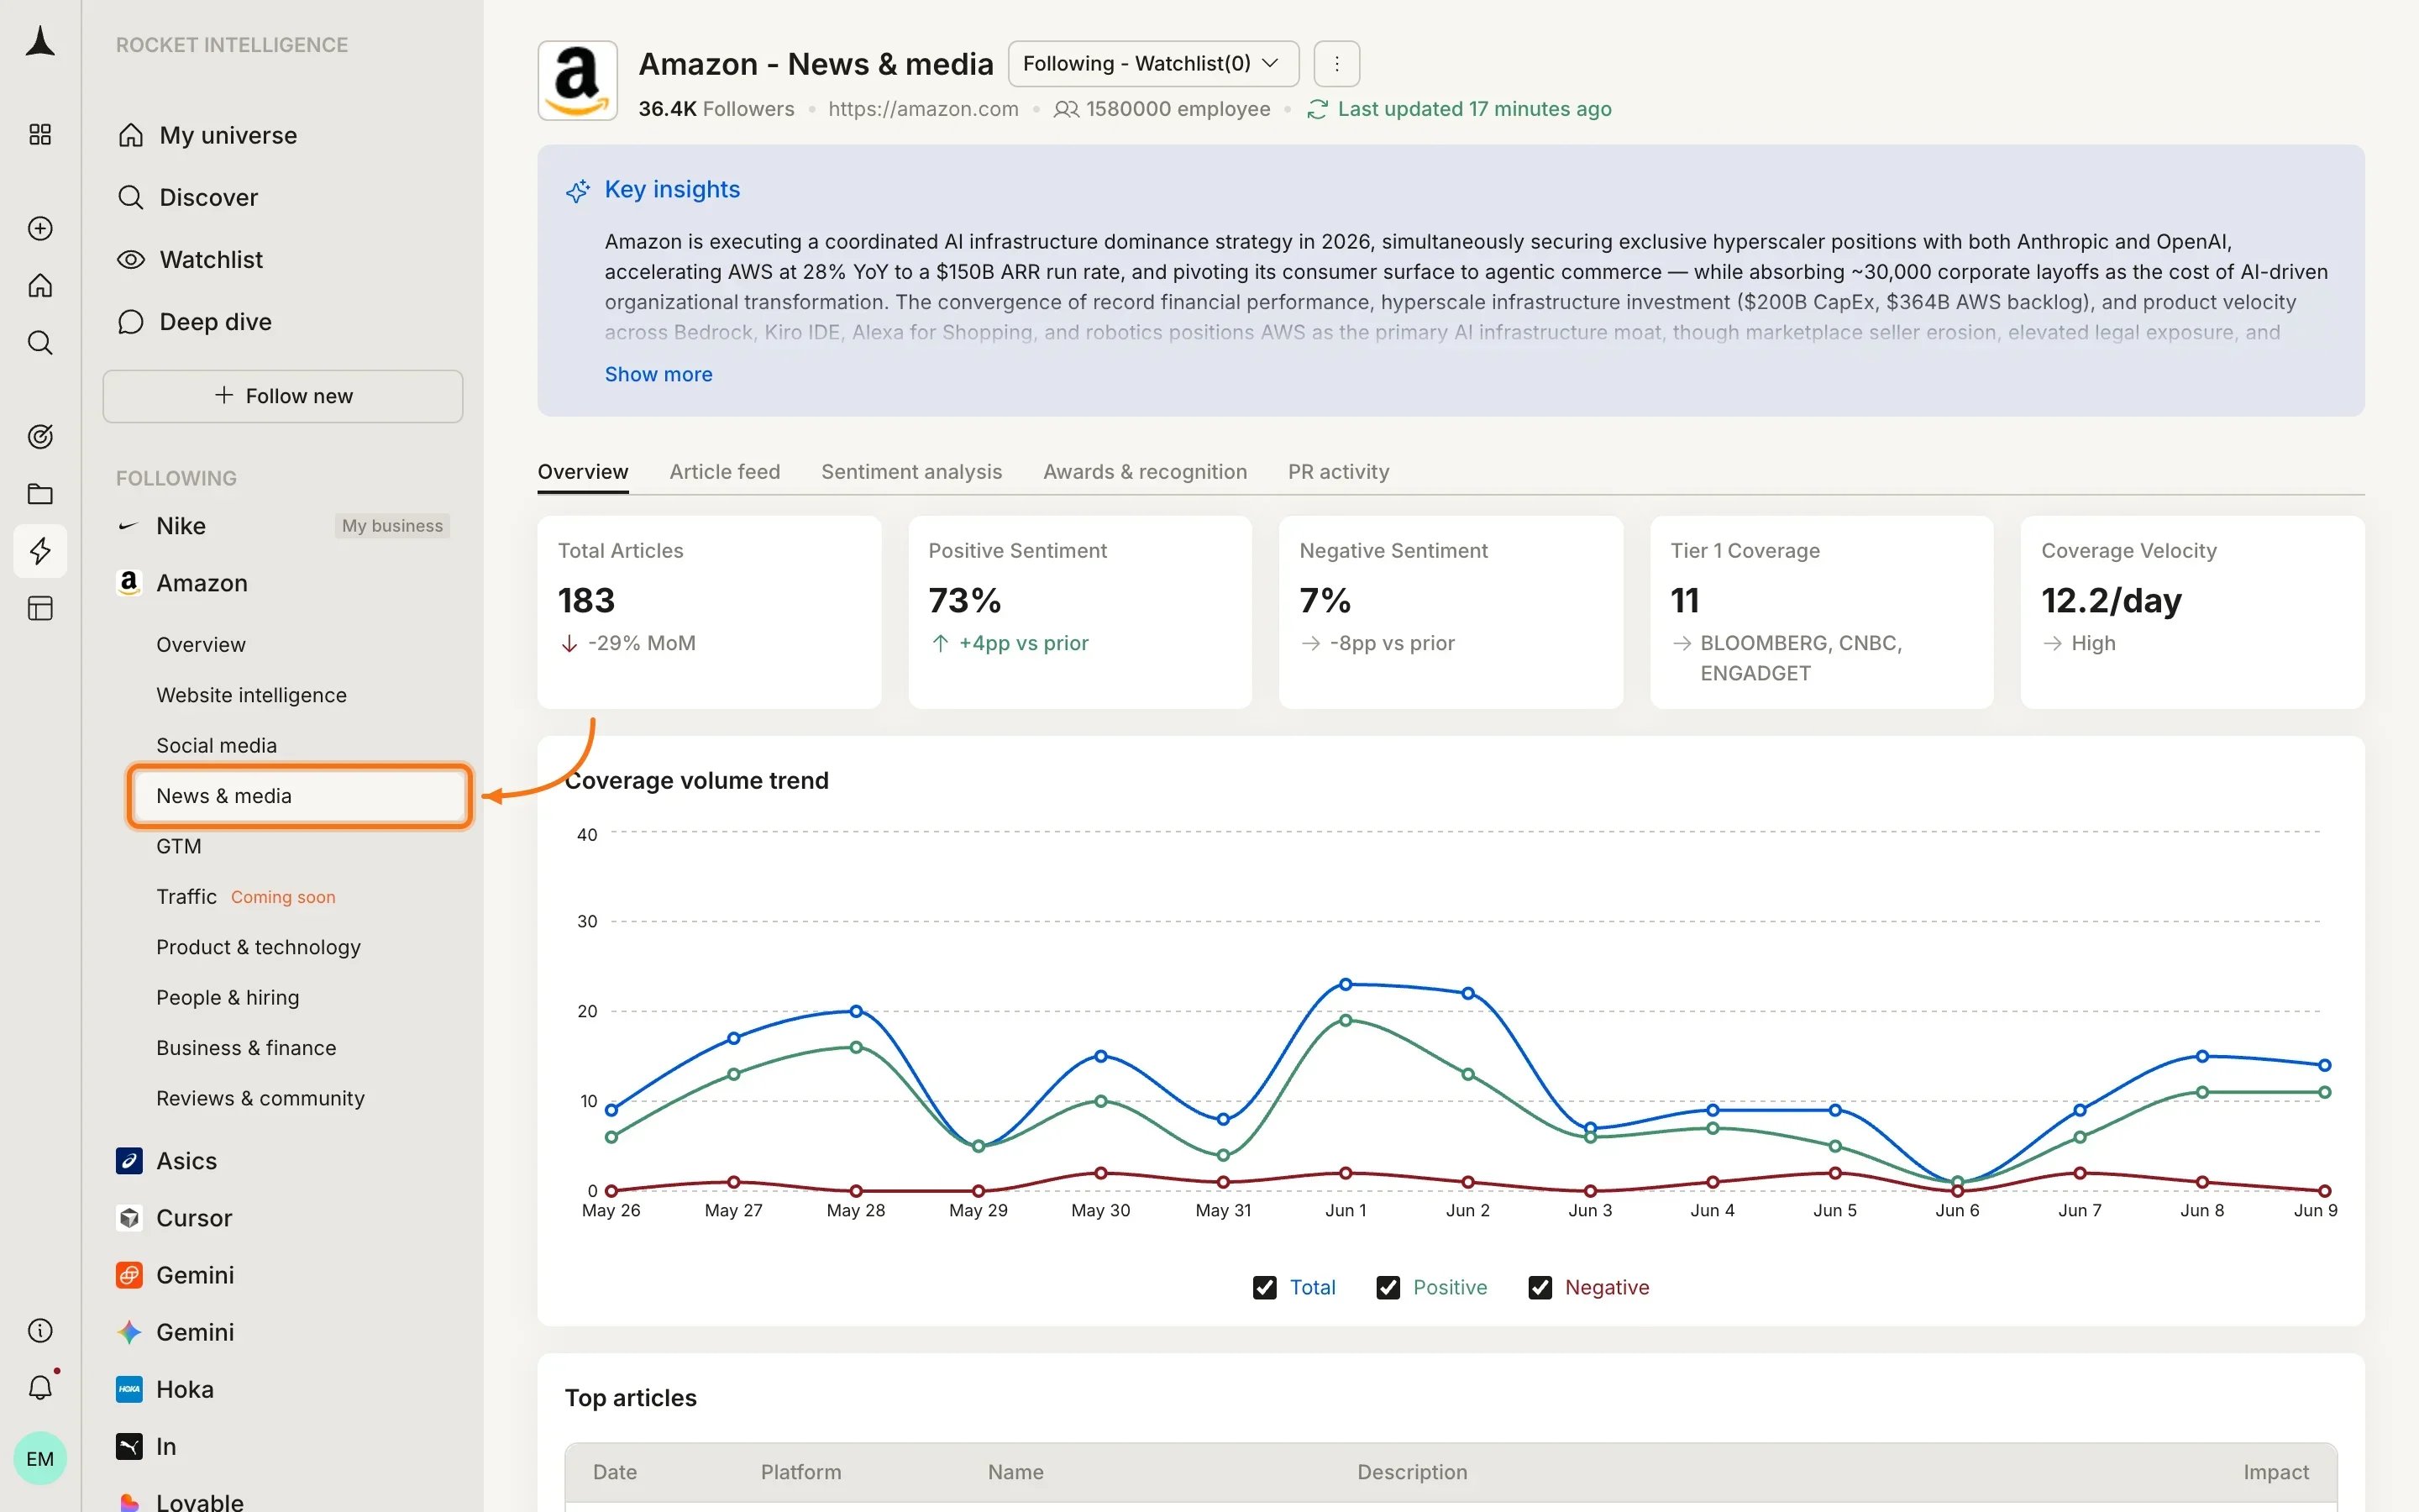The width and height of the screenshot is (2419, 1512).
Task: Click the Description column header
Action: coord(1413,1472)
